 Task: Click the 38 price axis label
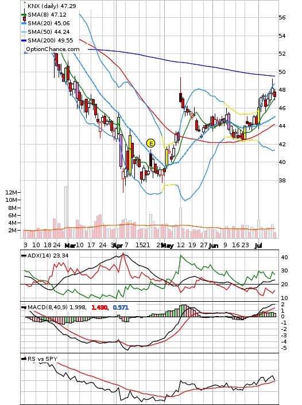coord(282,180)
